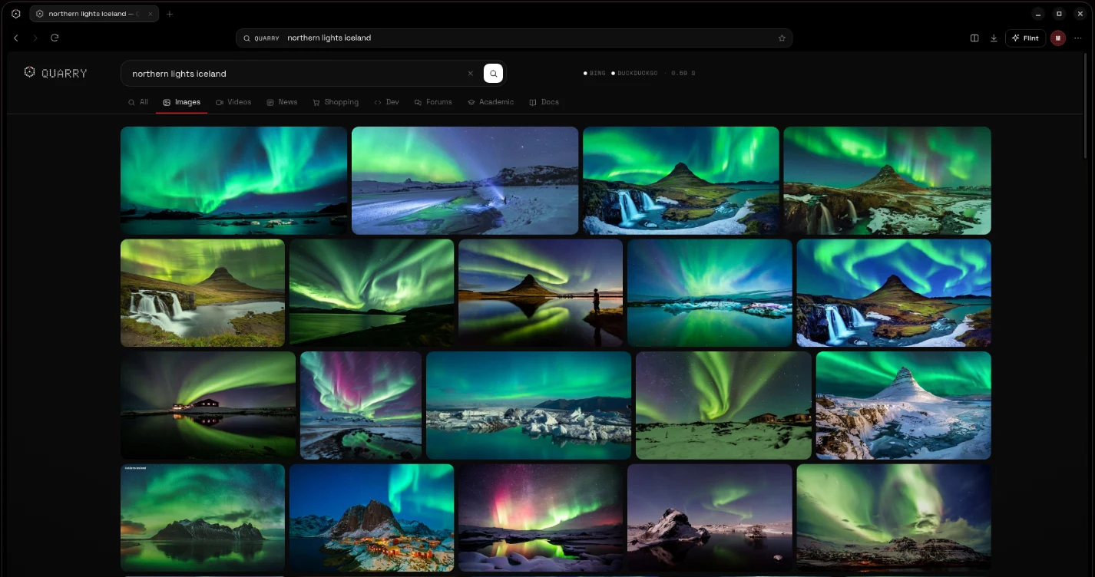Open the browser three-dot more menu

(1078, 38)
